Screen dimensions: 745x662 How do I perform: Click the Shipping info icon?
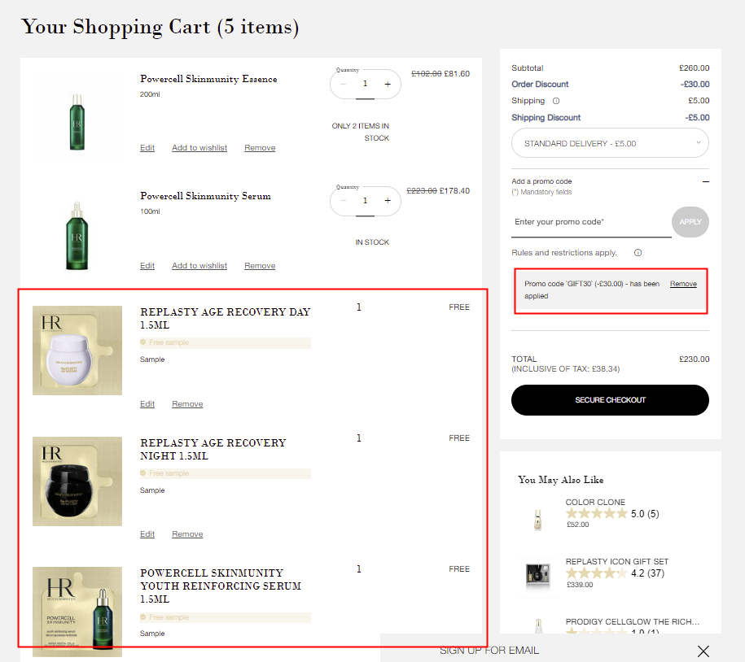point(556,101)
